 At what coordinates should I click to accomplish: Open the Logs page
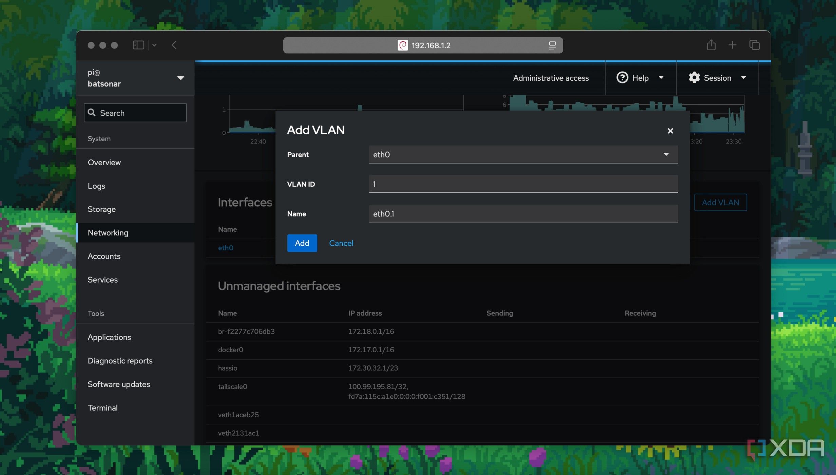coord(96,186)
